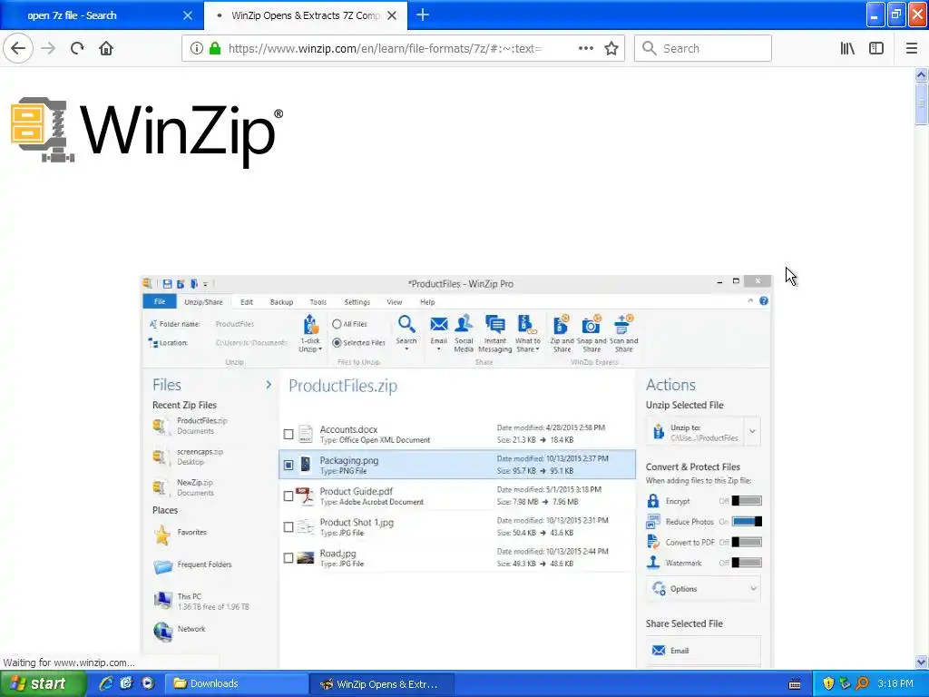The width and height of the screenshot is (929, 697).
Task: Check the Product Shot 1.jpg checkbox
Action: coord(288,527)
